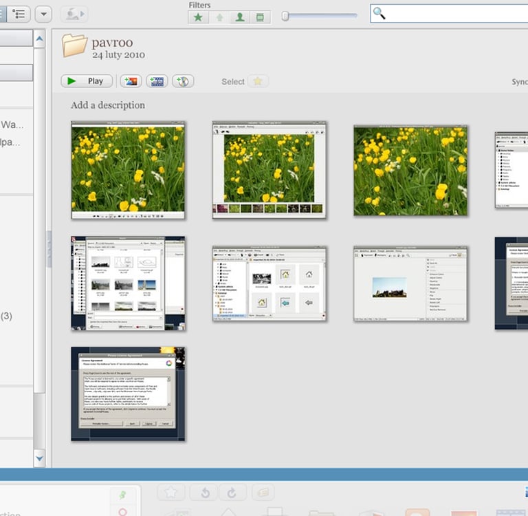Create a photo collage
Viewport: 528px width, 516px height.
pos(131,81)
